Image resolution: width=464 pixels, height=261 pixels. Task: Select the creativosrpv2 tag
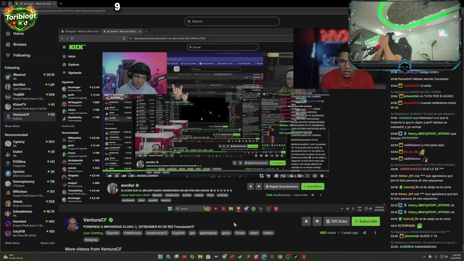157,233
